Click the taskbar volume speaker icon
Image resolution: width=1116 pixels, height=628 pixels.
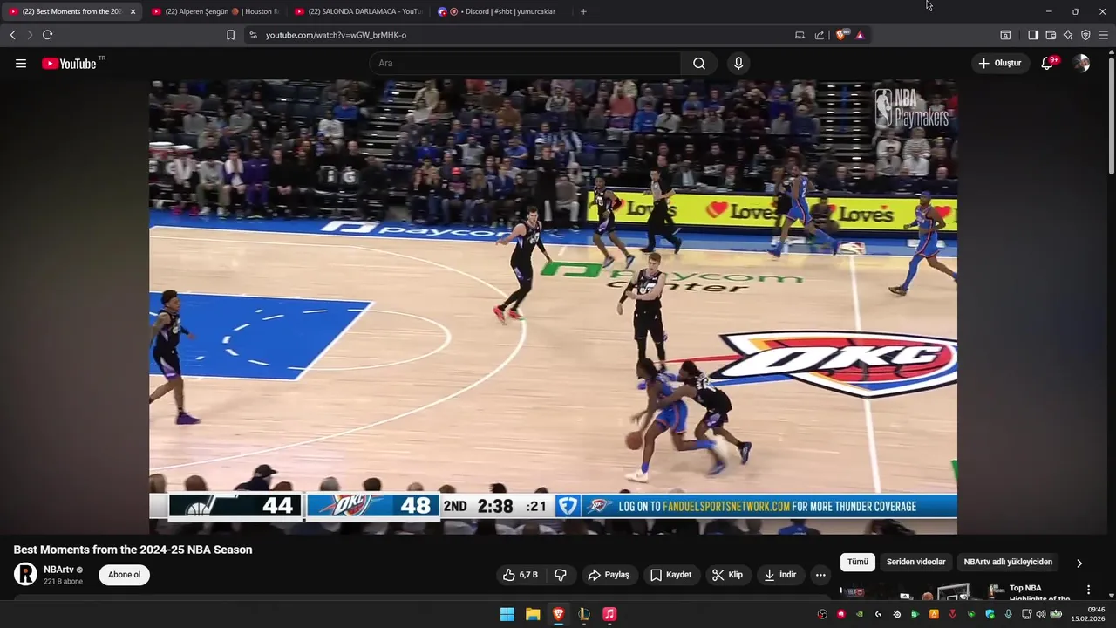[x=1040, y=614]
